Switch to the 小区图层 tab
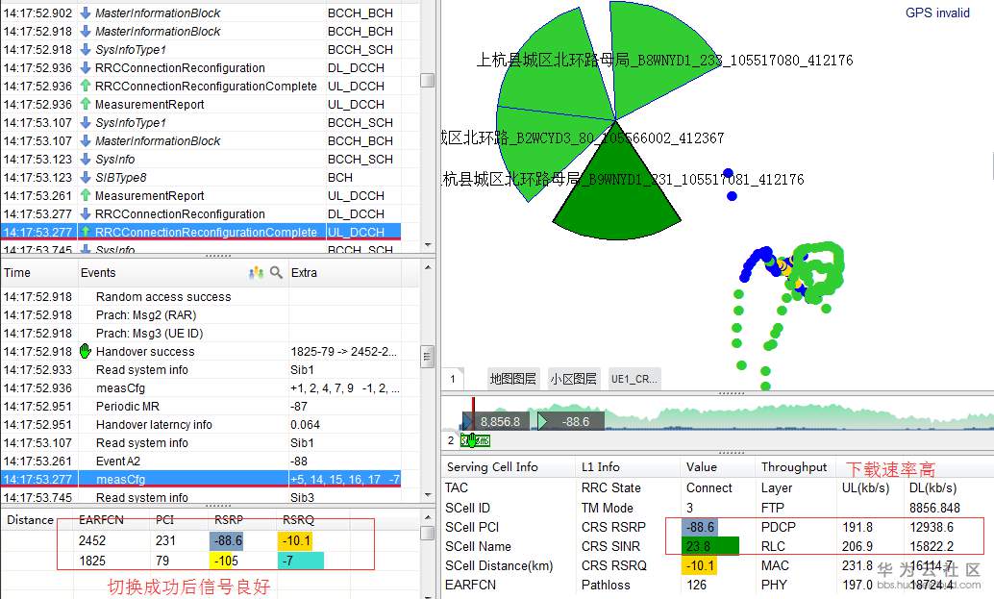994x599 pixels. (x=573, y=379)
